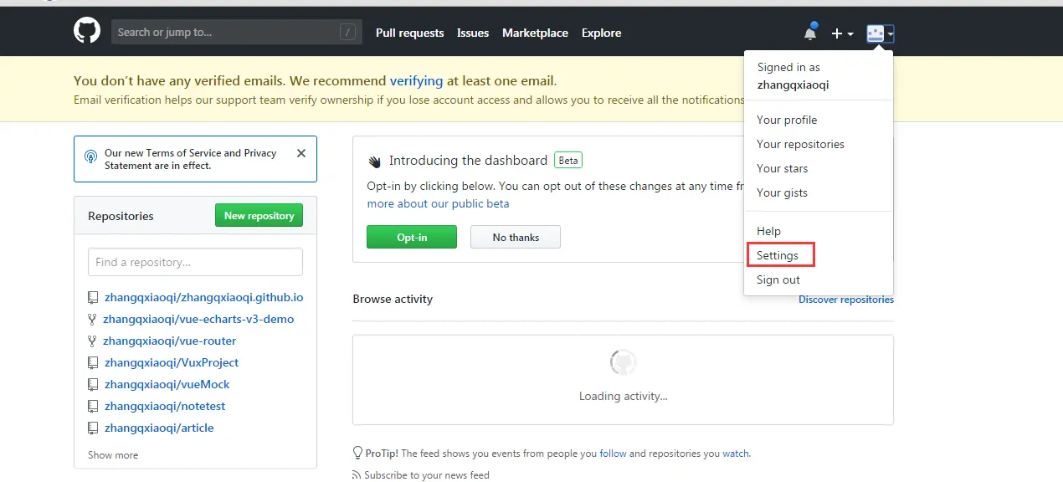
Task: Click the Beta label badge
Action: tap(568, 160)
